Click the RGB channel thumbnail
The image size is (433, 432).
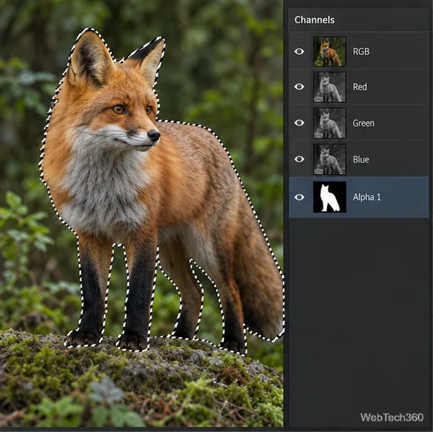[x=330, y=52]
